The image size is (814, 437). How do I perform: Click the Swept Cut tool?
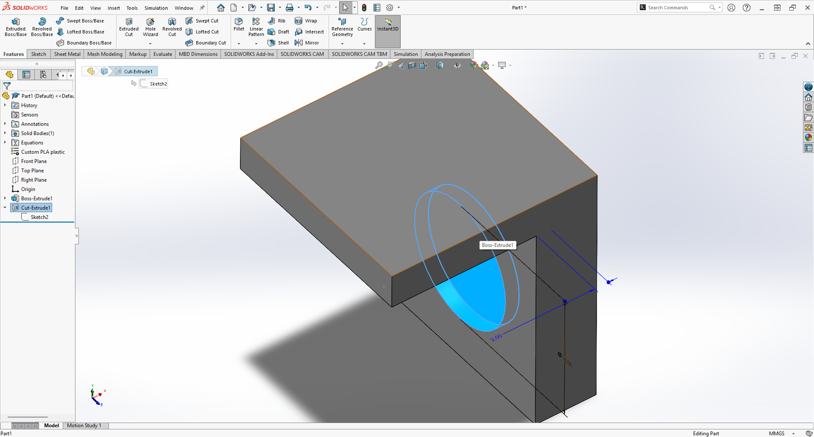tap(202, 21)
